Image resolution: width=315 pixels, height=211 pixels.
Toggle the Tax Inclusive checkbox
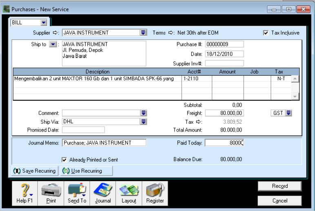coord(266,33)
